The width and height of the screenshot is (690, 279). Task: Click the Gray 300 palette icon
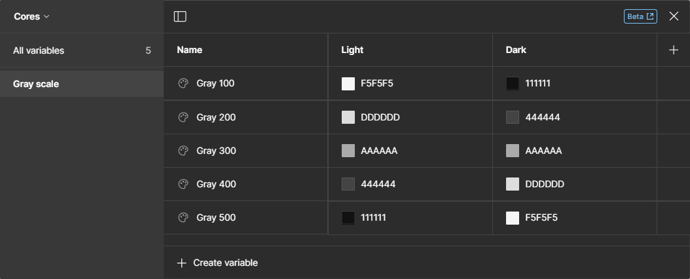coord(183,151)
